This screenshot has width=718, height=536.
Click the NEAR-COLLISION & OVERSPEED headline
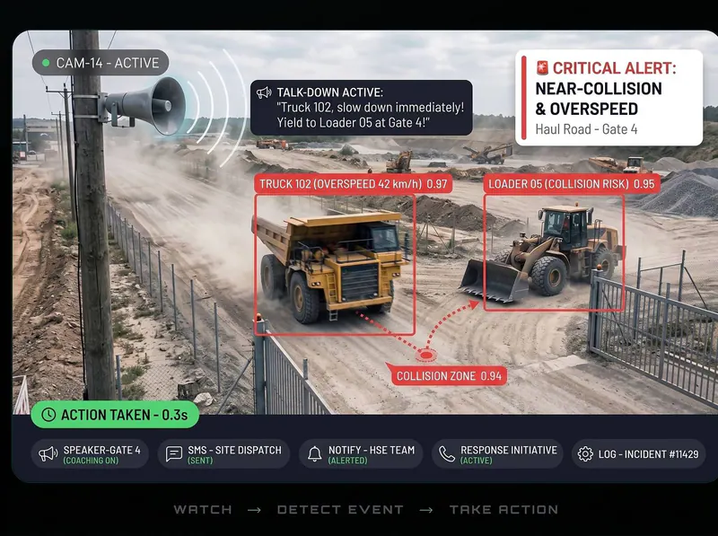pos(599,99)
